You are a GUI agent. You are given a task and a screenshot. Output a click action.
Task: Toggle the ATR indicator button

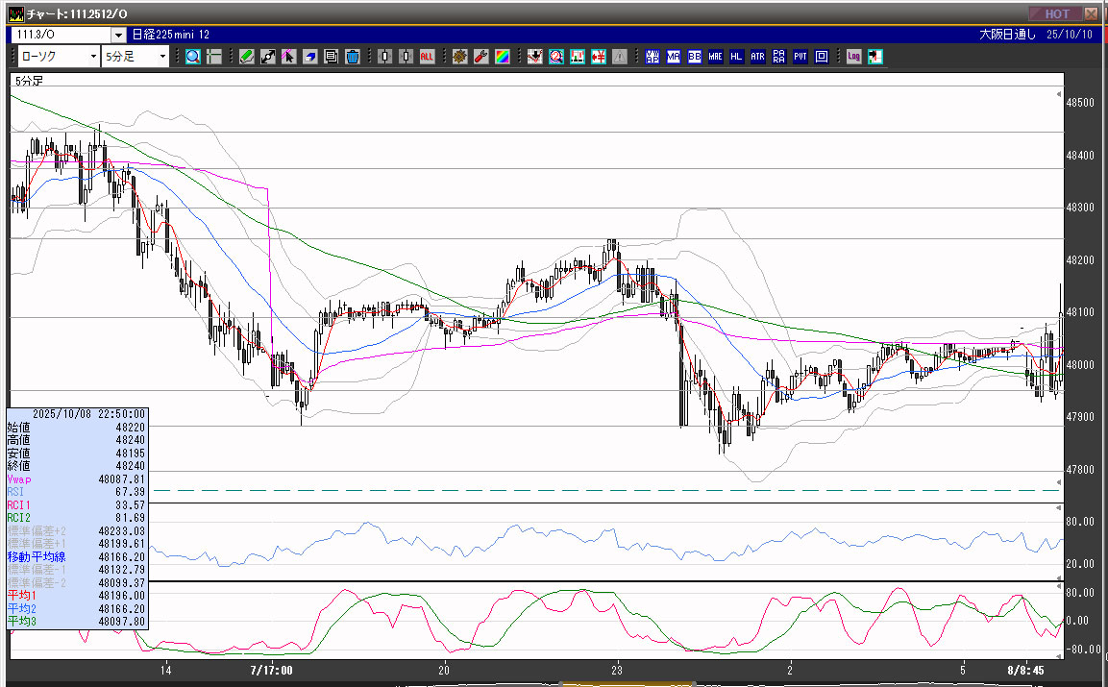click(x=758, y=57)
